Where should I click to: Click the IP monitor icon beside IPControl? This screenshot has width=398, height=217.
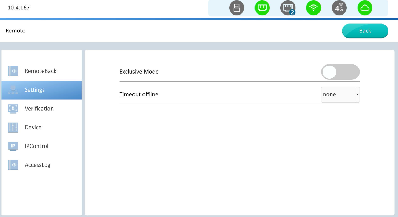13,146
